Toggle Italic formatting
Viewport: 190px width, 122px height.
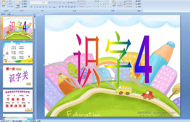34,7
